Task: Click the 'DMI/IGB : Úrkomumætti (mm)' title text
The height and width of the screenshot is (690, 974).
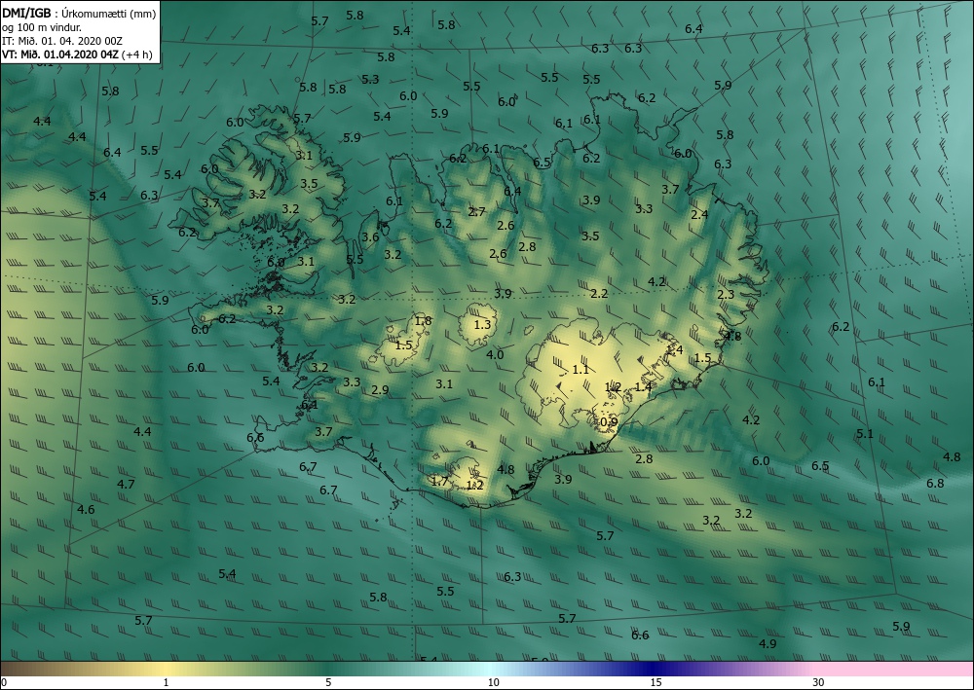Action: (79, 13)
